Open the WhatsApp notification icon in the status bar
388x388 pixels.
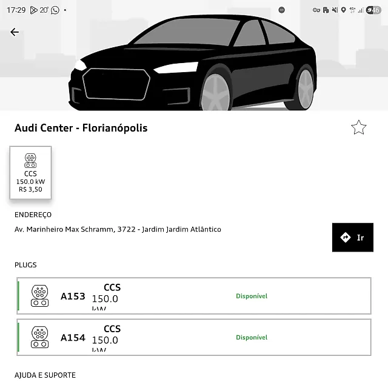55,10
